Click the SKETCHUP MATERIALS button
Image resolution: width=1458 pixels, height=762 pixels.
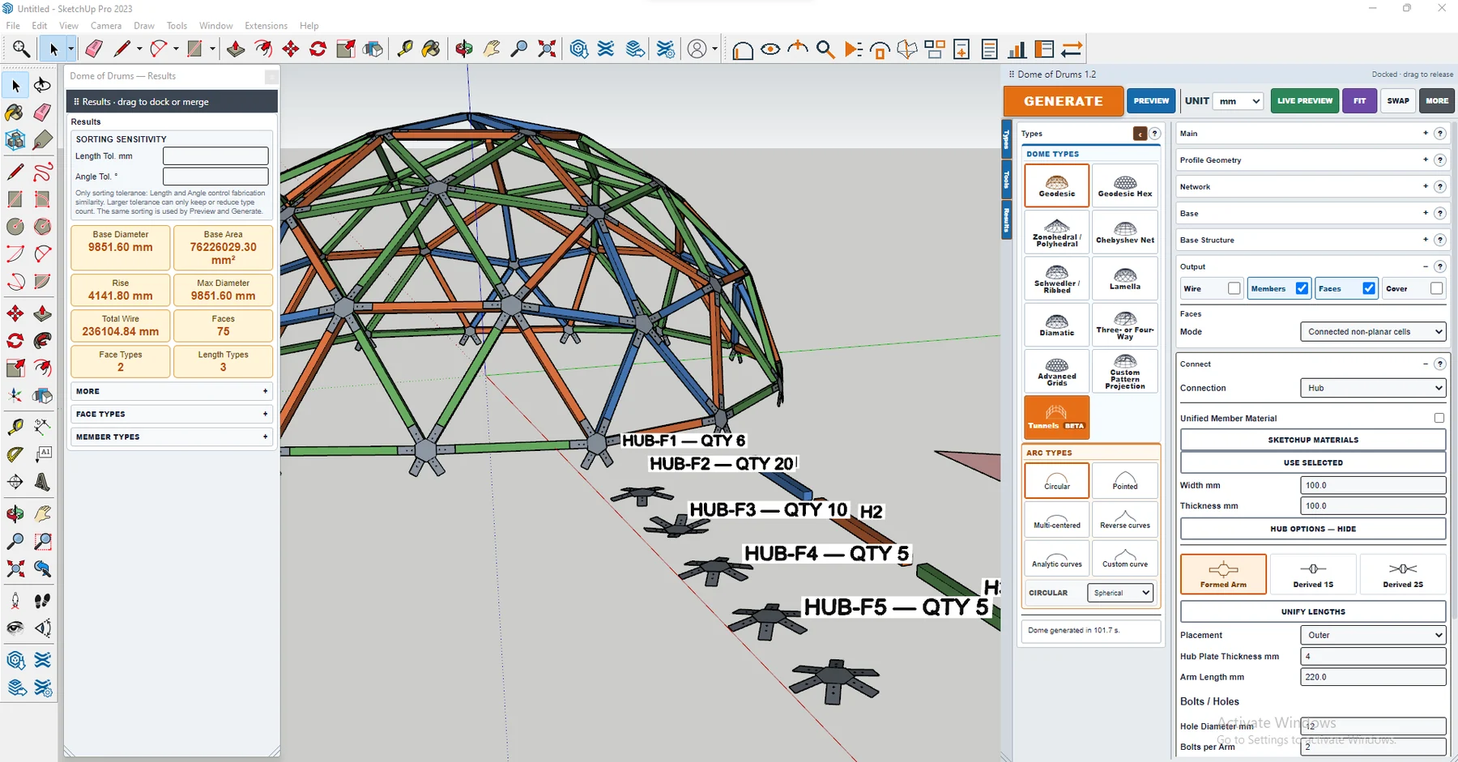pyautogui.click(x=1312, y=440)
